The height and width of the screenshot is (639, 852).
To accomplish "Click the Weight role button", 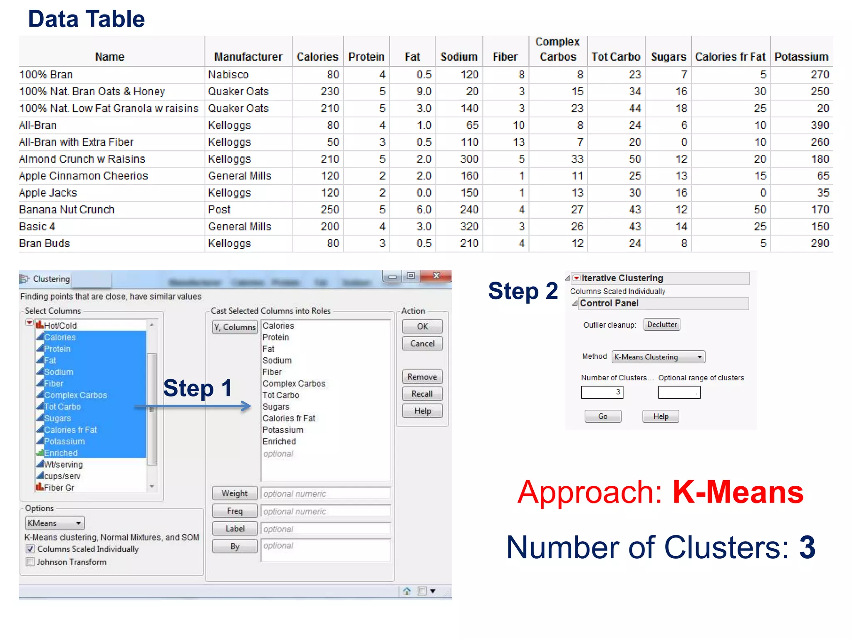I will (x=235, y=493).
